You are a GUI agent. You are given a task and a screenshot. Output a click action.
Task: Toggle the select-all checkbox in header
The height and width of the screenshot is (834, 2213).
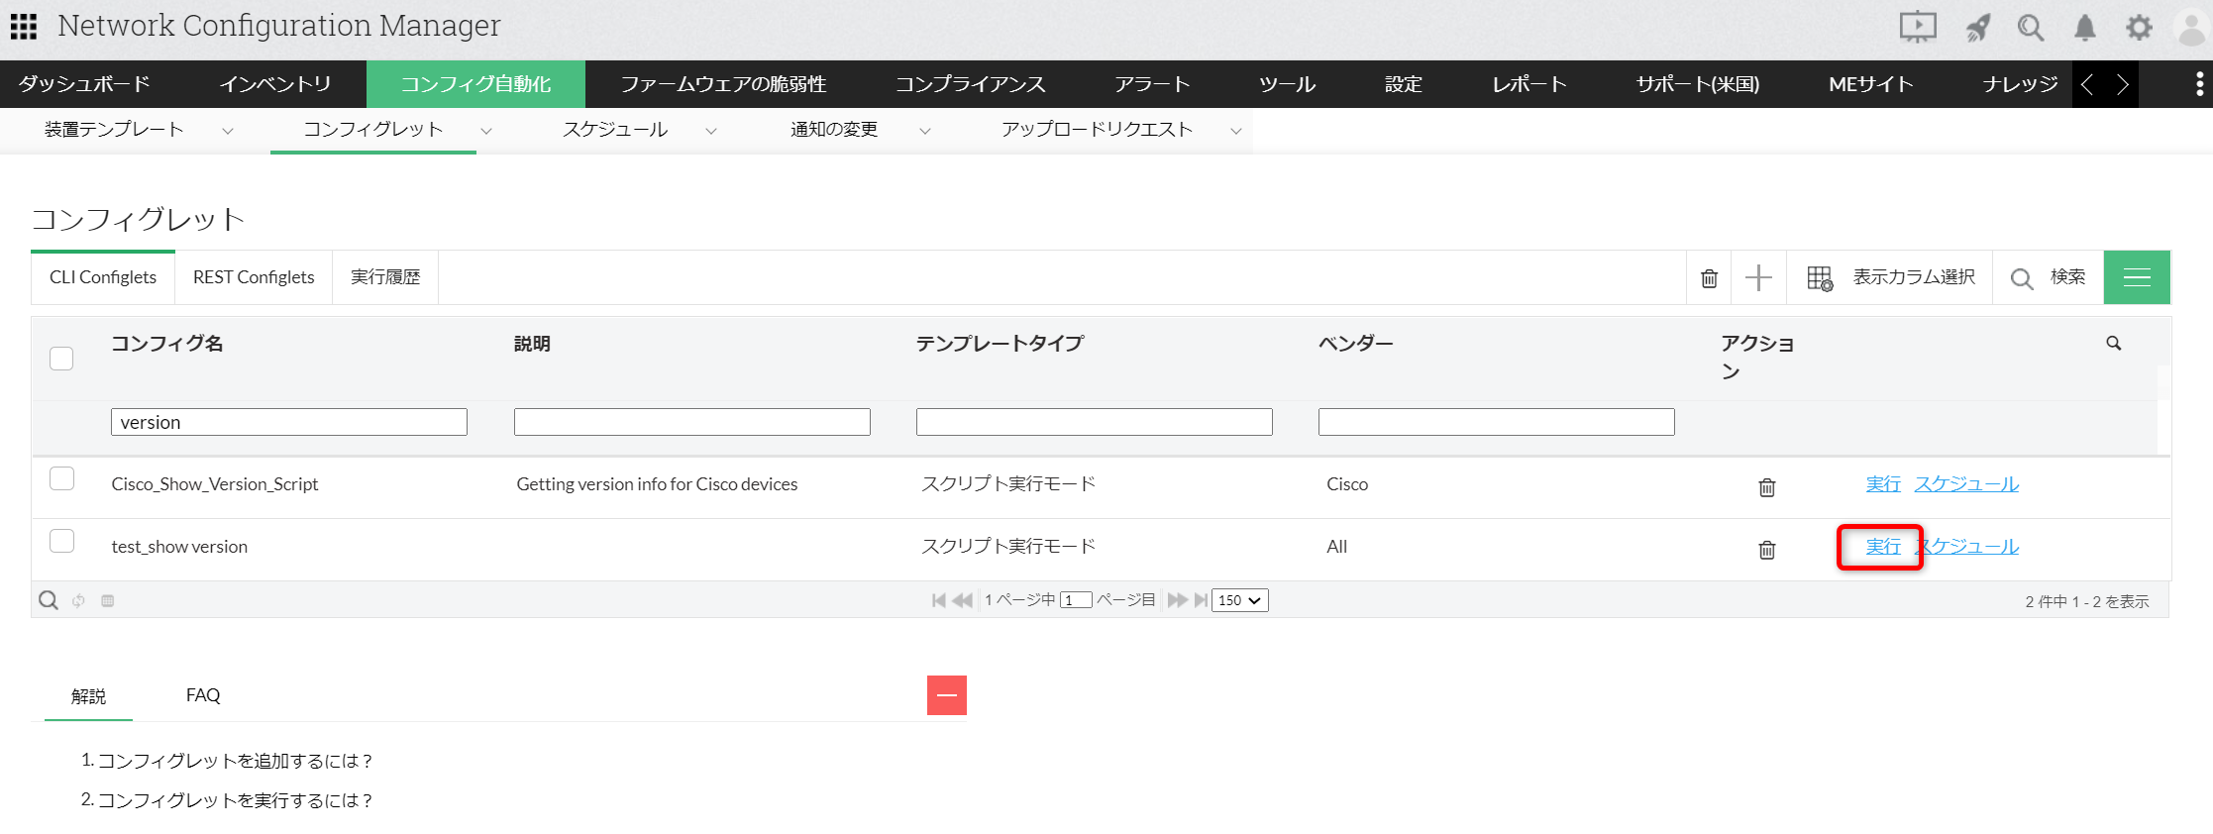61,359
